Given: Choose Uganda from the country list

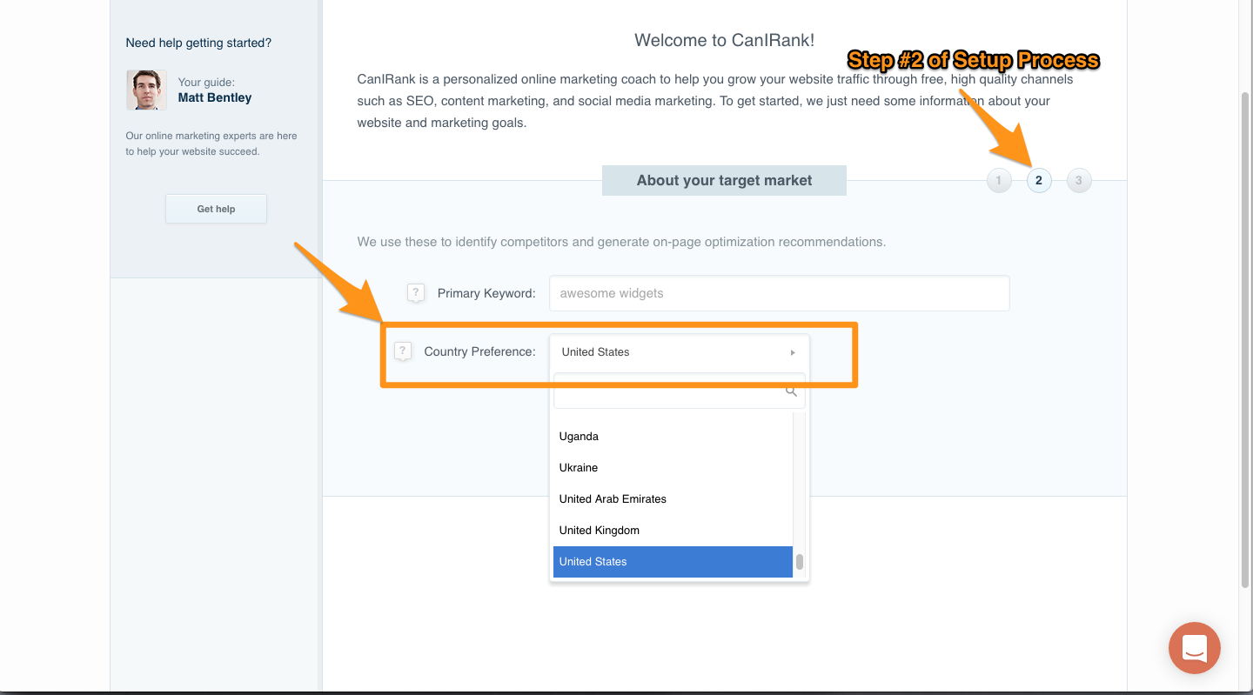Looking at the screenshot, I should point(673,437).
